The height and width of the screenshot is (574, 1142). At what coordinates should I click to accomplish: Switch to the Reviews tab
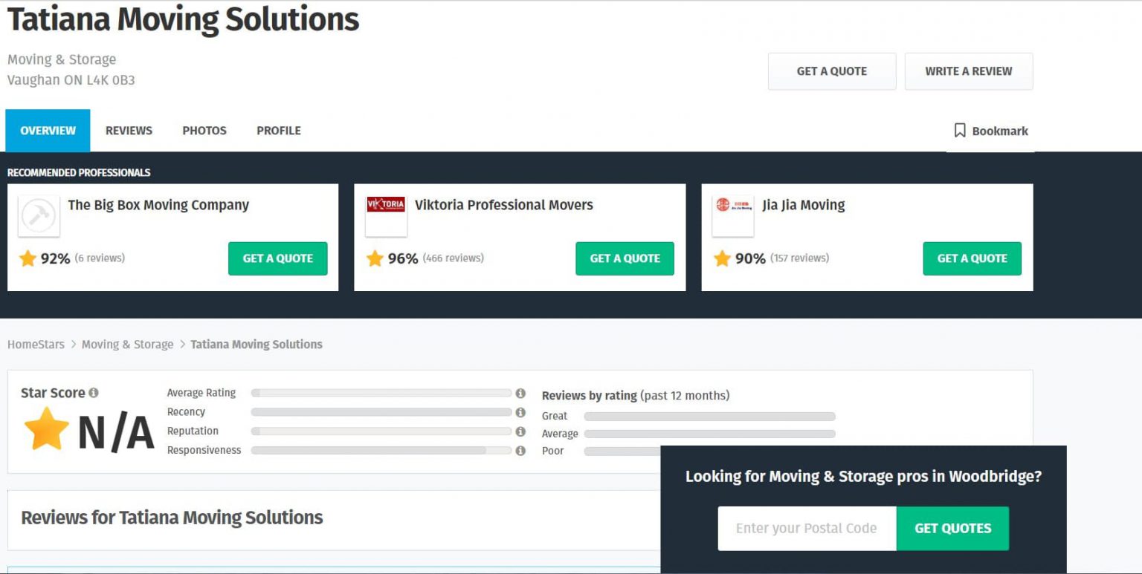click(129, 131)
